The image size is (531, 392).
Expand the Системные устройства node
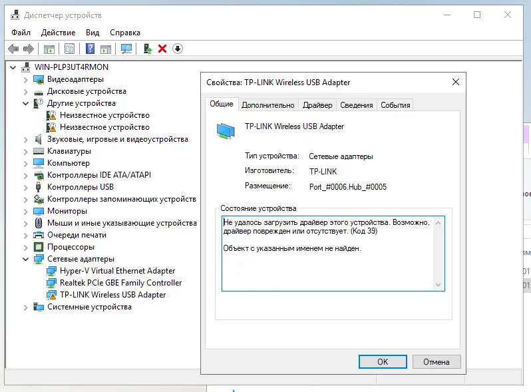coord(26,307)
